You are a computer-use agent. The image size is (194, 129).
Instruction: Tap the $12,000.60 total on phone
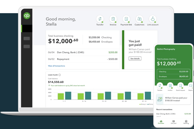169,63
